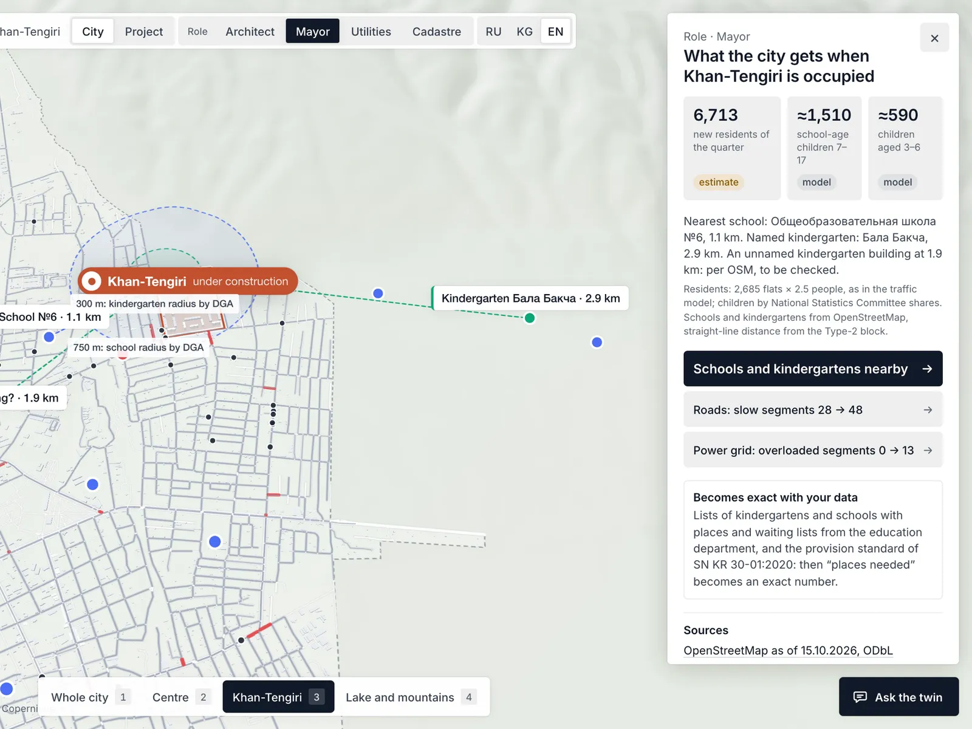Click the 300 m kindergarten radius label
The image size is (972, 729).
pyautogui.click(x=154, y=304)
